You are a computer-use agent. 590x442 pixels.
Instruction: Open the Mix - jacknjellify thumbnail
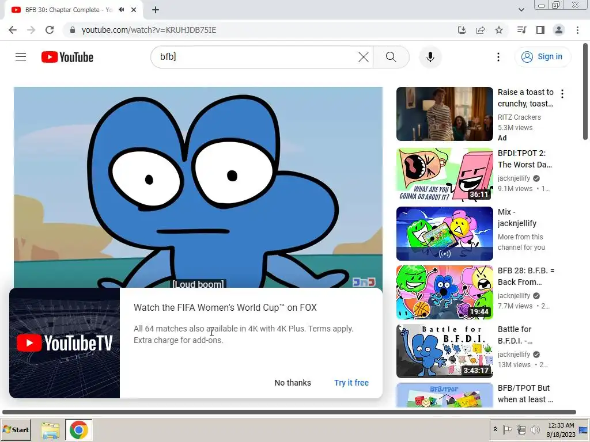coord(444,234)
